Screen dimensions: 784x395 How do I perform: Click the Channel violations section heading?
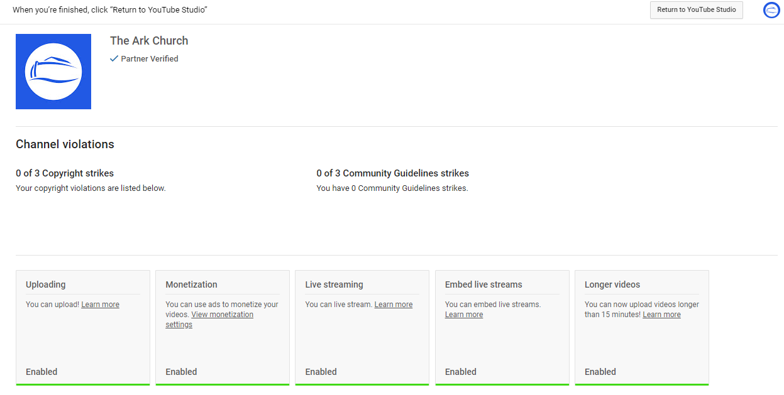pyautogui.click(x=65, y=144)
